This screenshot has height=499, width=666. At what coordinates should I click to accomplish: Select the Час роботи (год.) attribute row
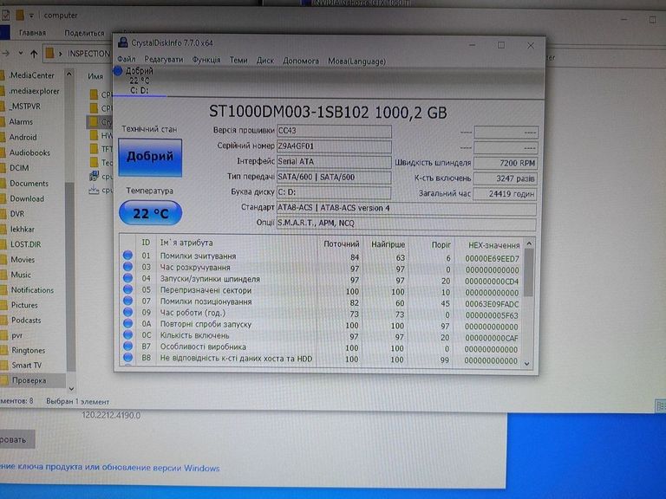click(x=322, y=314)
